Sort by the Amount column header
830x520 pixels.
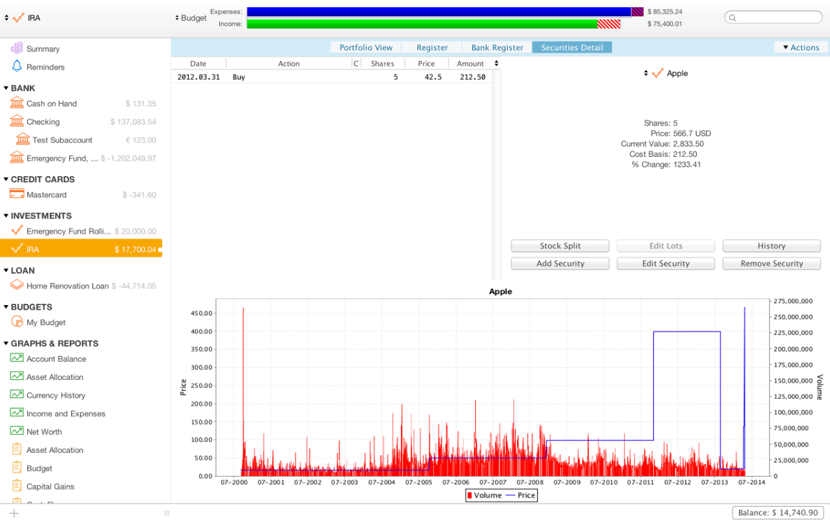pyautogui.click(x=470, y=63)
